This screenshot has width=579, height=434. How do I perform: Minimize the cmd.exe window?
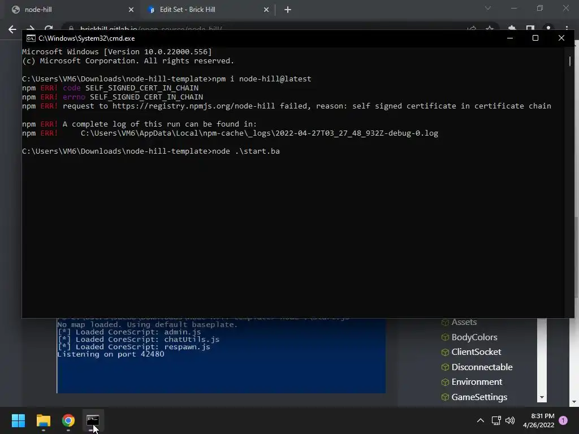tap(510, 38)
